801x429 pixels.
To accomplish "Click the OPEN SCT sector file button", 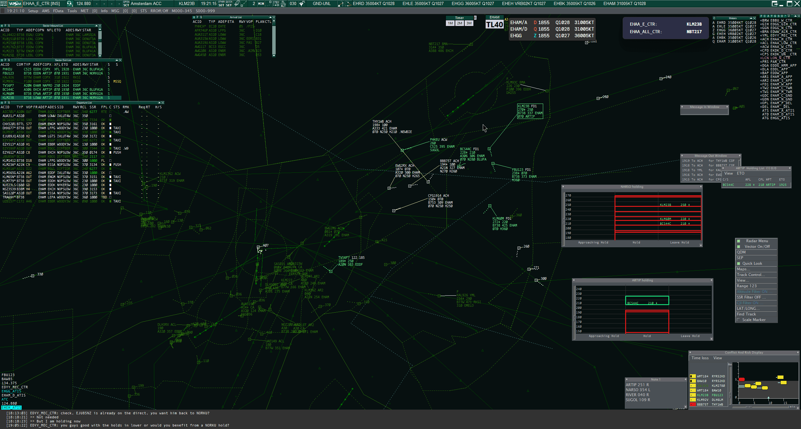I will 126,3.
